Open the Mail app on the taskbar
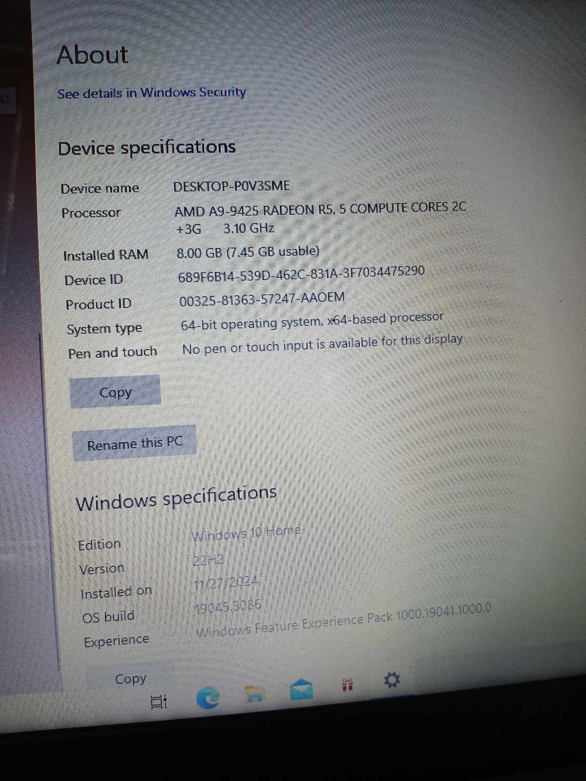 [x=301, y=690]
